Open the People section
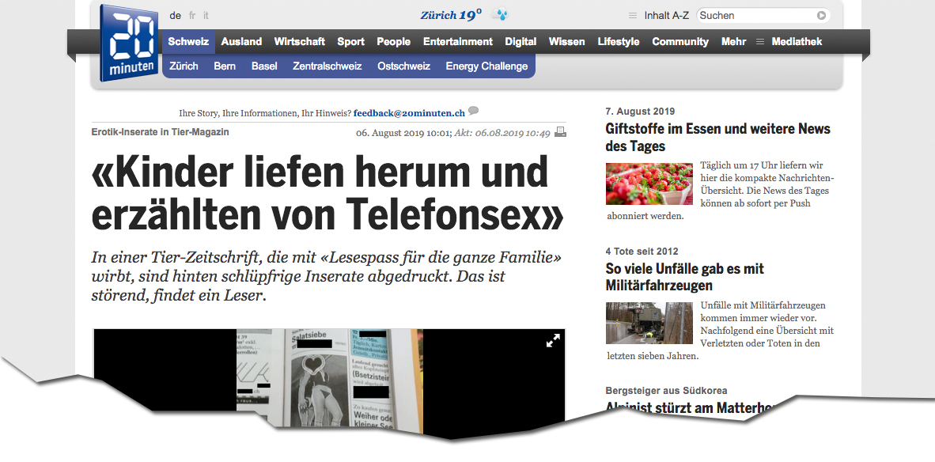The height and width of the screenshot is (462, 935). [x=394, y=42]
